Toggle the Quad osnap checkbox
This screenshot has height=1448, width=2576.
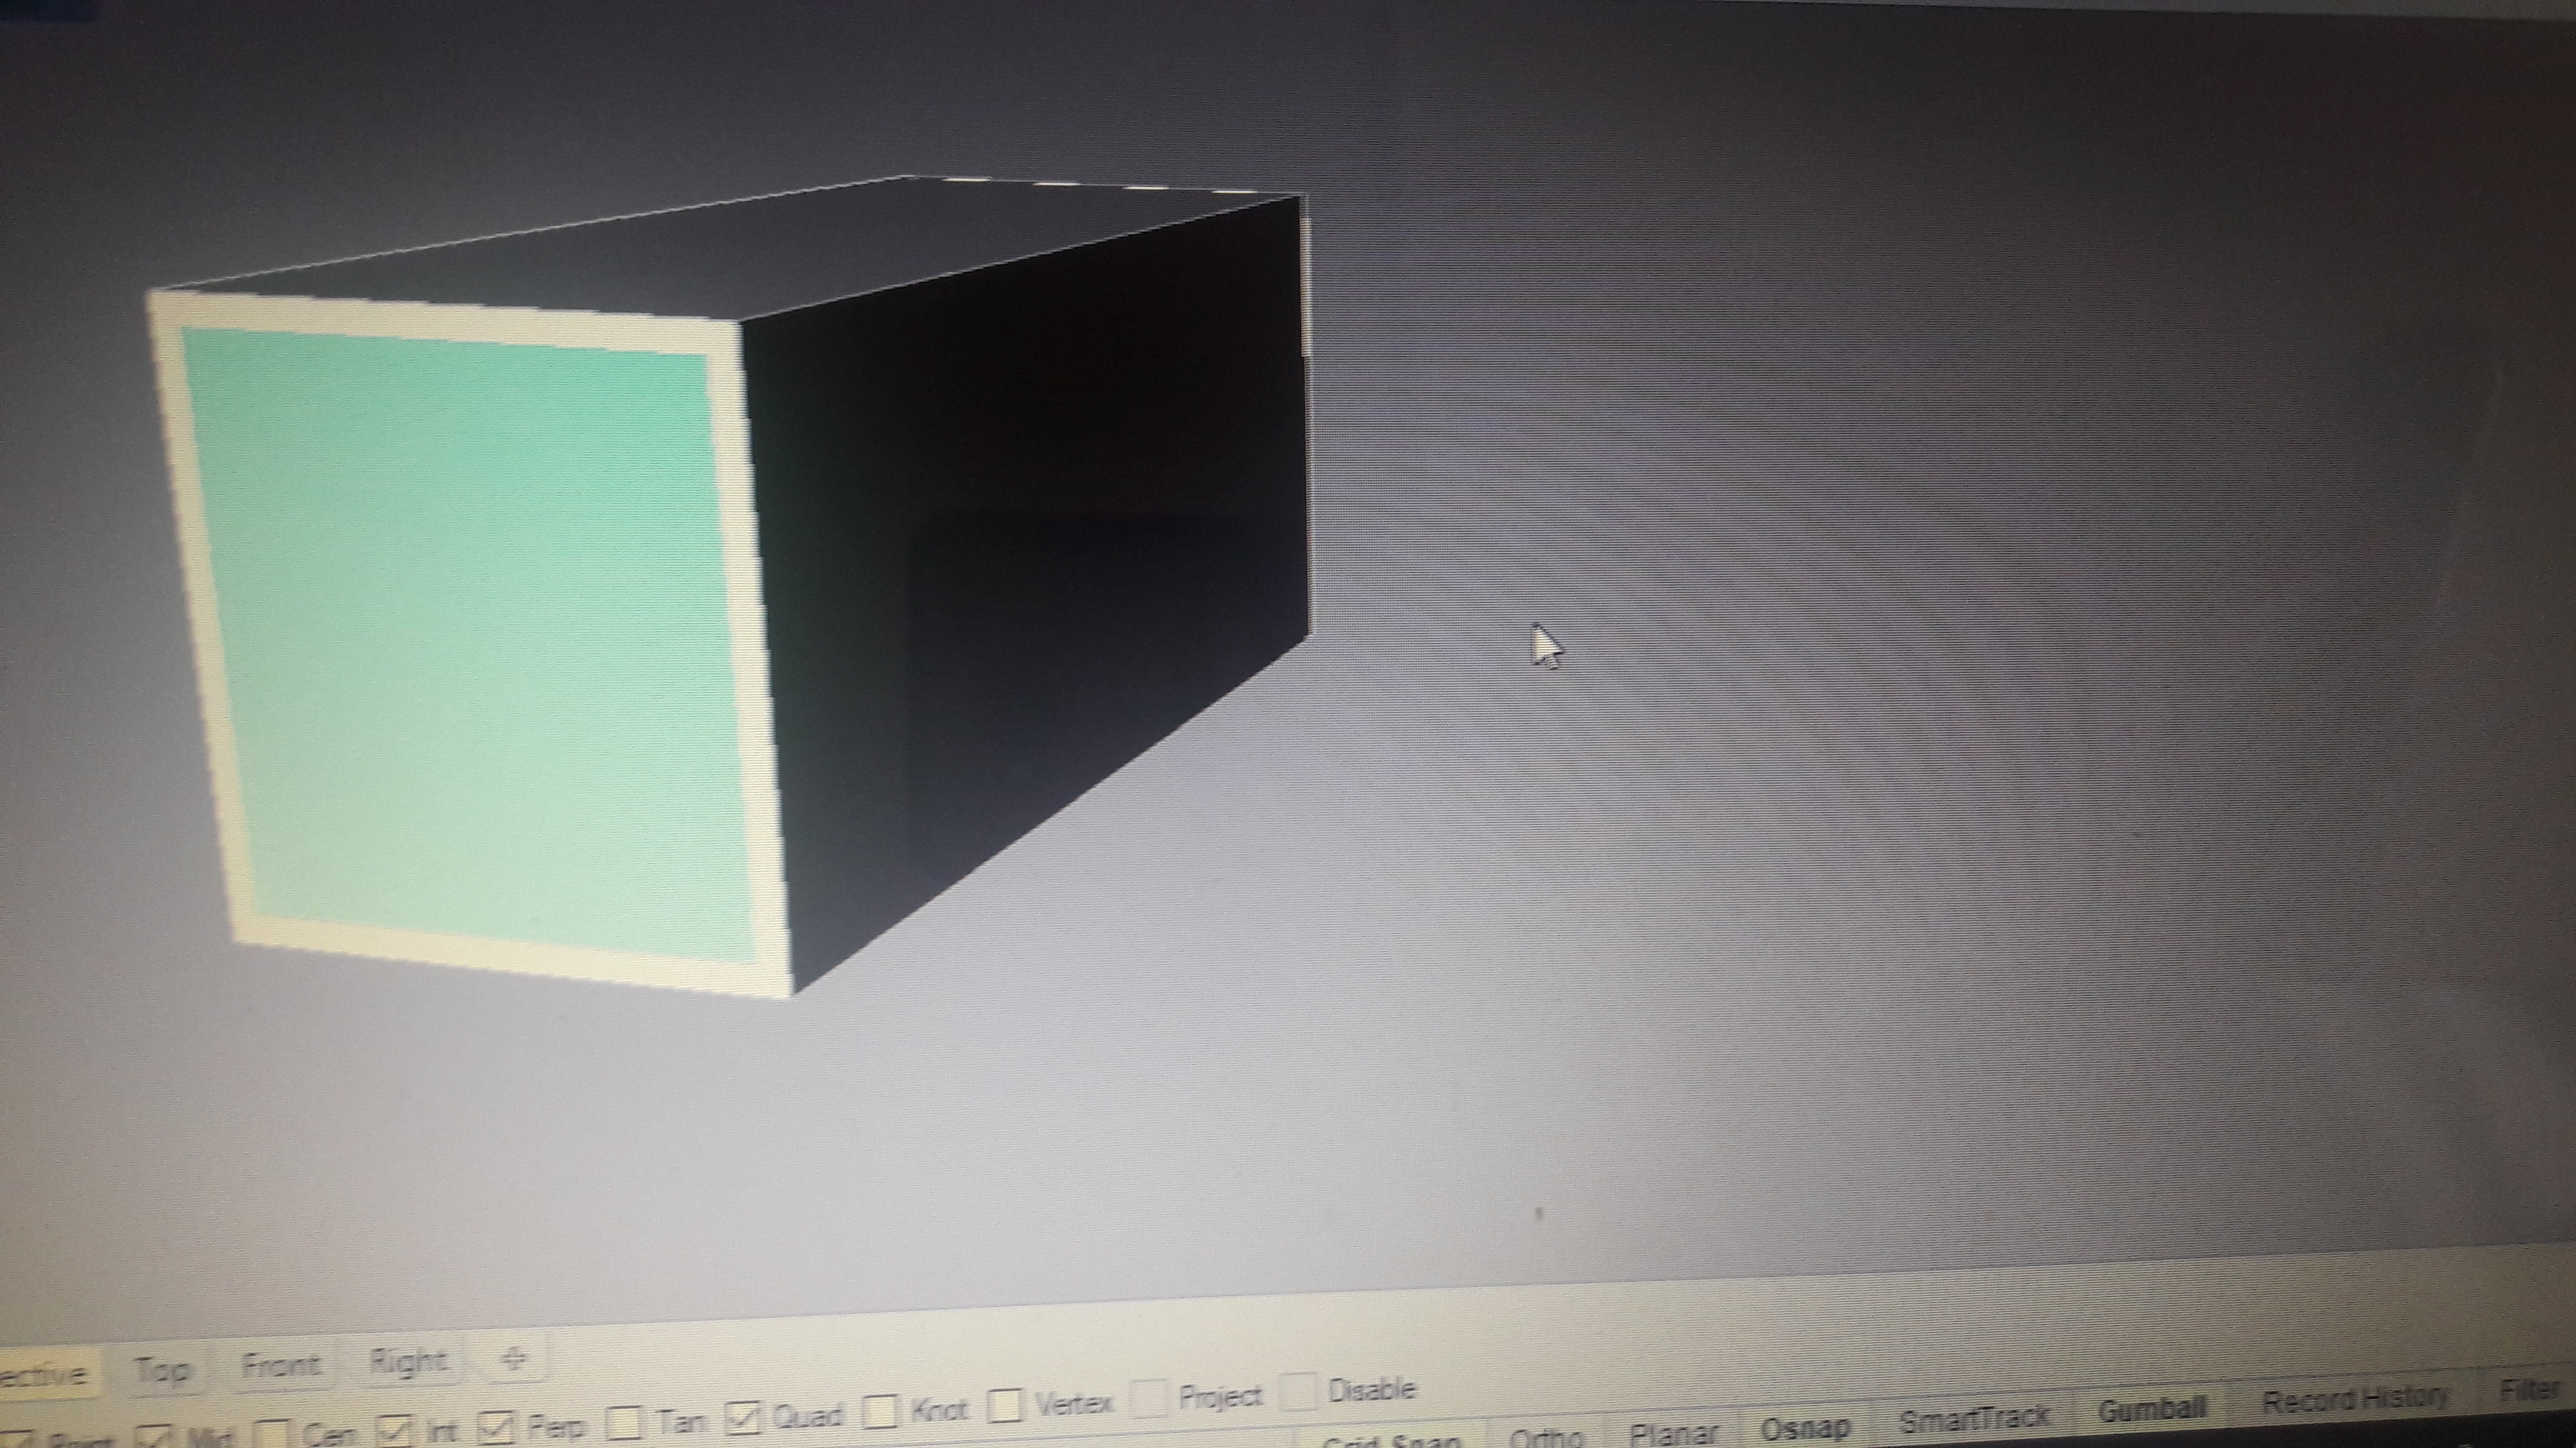742,1417
